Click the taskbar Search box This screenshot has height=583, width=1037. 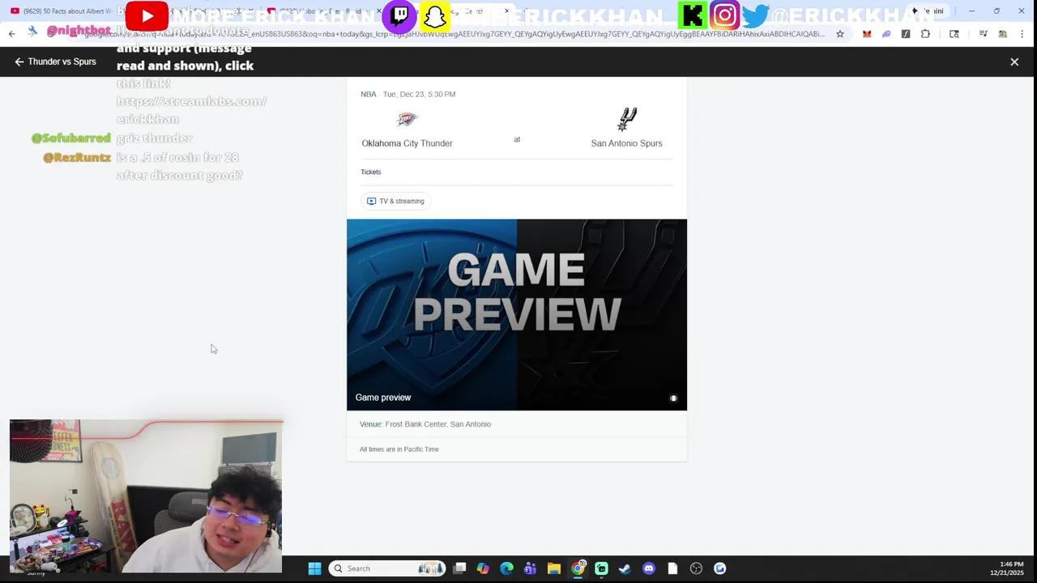[x=387, y=568]
